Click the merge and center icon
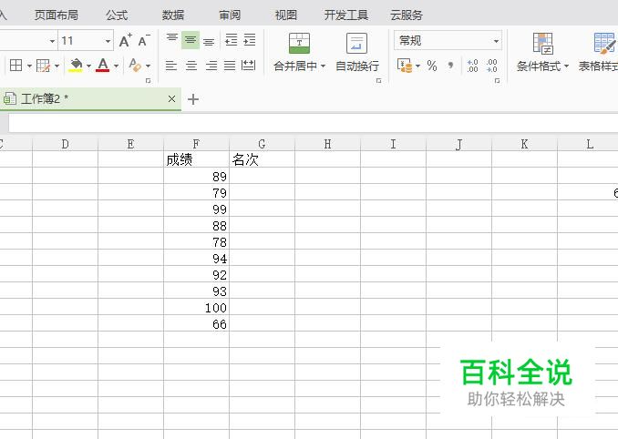Screen dimensions: 618x439 299,43
